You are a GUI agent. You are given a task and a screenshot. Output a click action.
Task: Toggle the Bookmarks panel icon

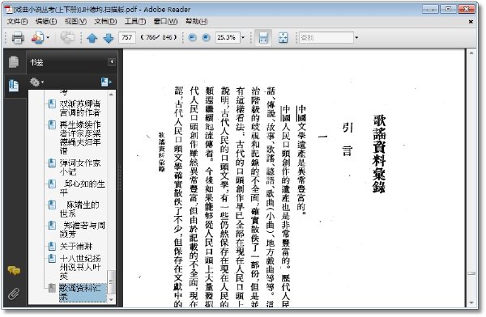[x=14, y=86]
